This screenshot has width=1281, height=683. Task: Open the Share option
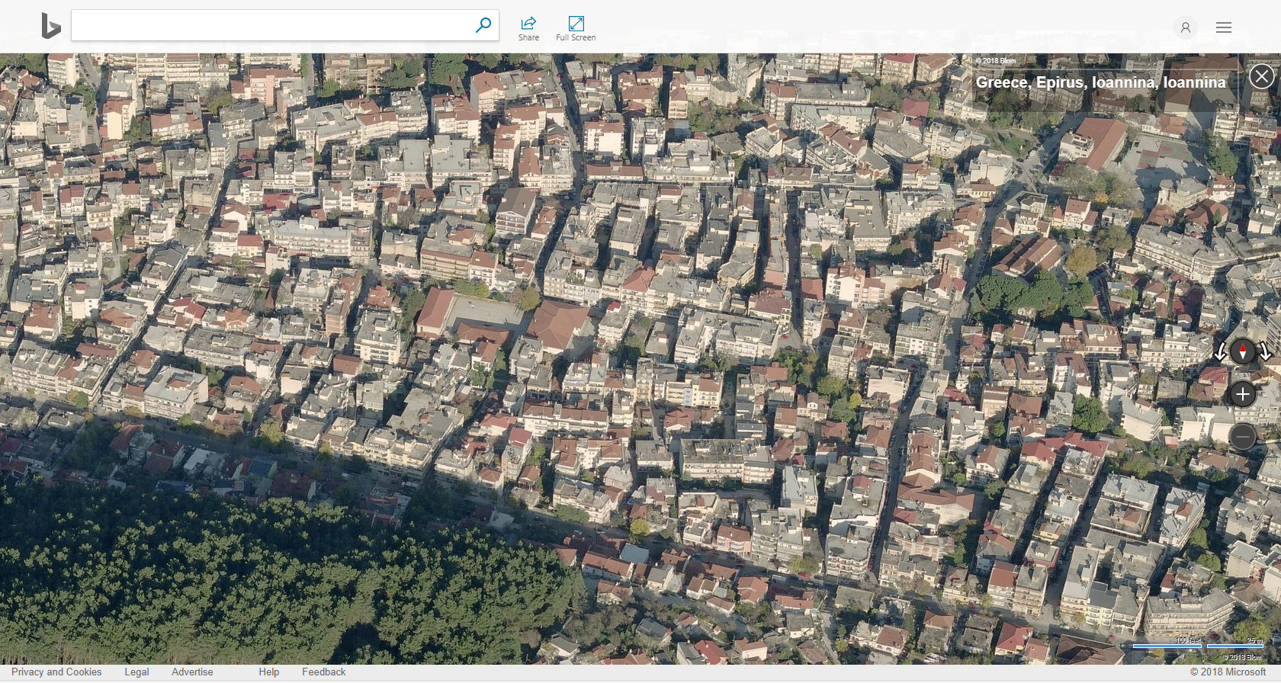tap(528, 28)
